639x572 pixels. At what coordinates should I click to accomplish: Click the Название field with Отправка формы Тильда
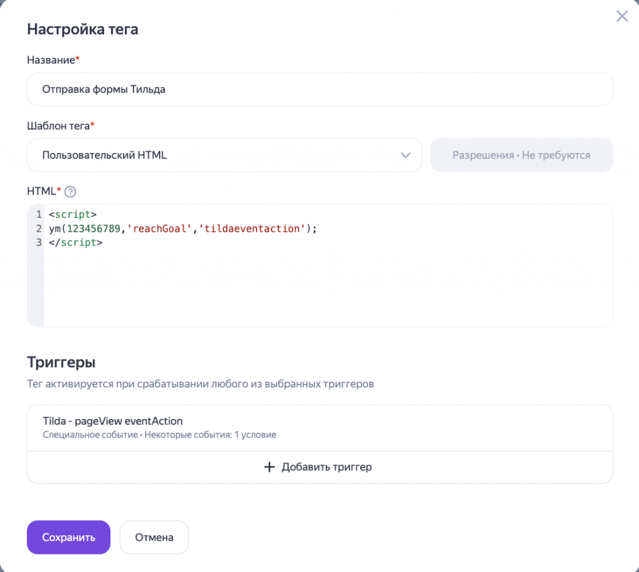[320, 89]
